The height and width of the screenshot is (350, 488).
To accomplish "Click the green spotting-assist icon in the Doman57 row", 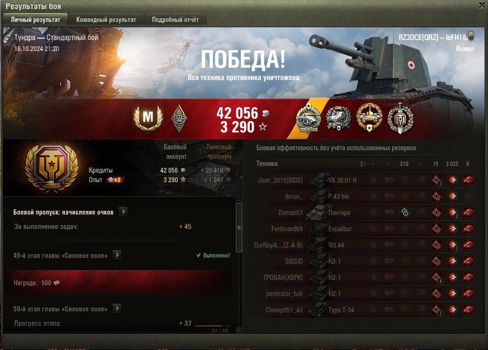I will coord(404,213).
